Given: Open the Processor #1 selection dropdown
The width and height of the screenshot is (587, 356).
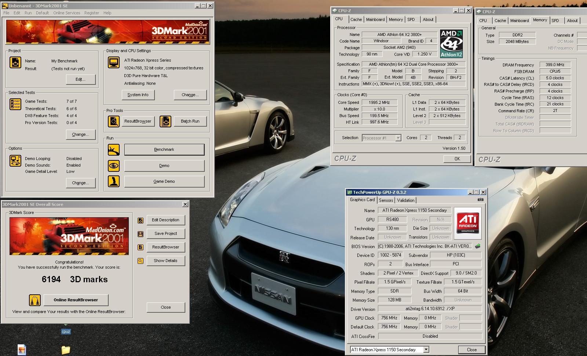Looking at the screenshot, I should click(x=398, y=138).
